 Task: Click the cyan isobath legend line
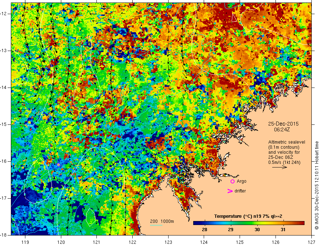(x=156, y=225)
